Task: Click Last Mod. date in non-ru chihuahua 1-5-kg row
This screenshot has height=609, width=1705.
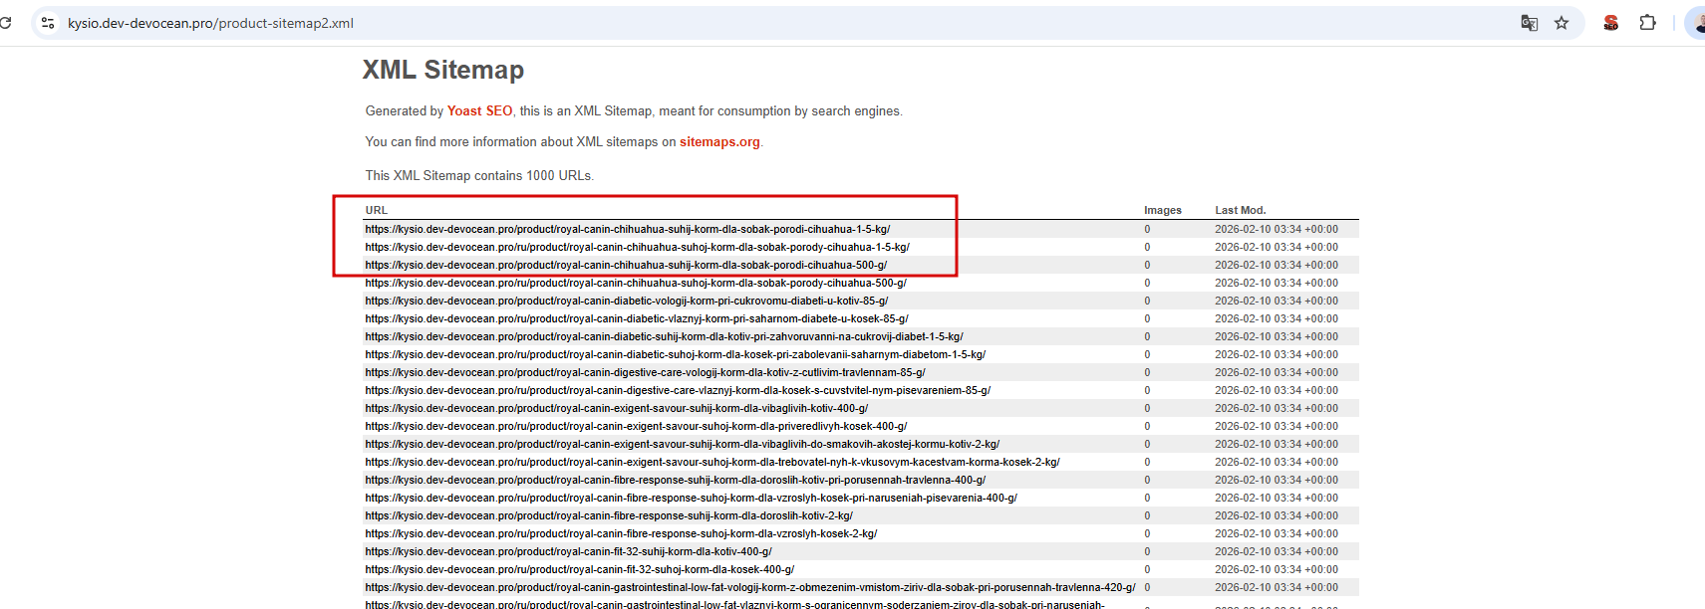Action: pos(1277,229)
